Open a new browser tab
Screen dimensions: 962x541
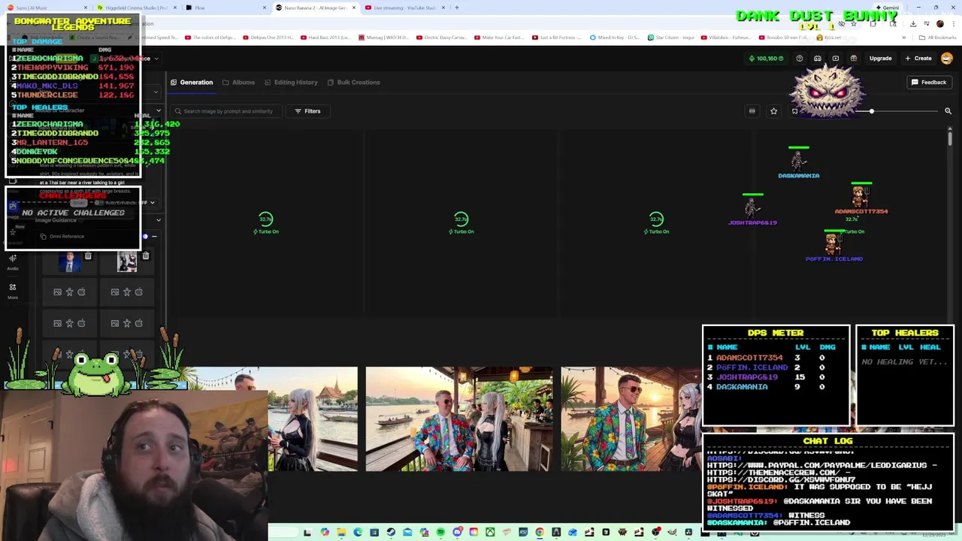click(457, 8)
